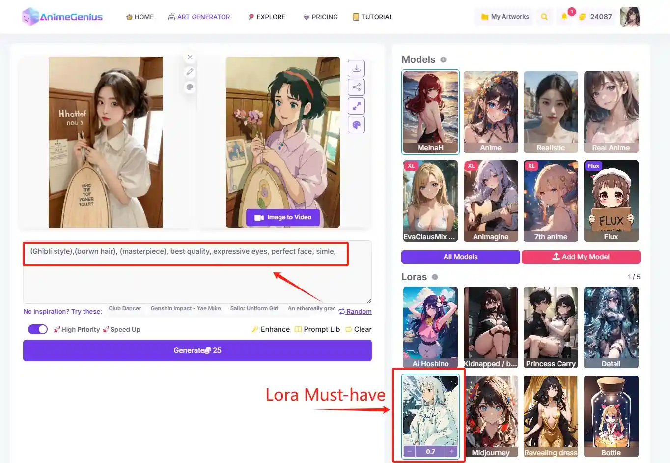Increase Lora weight above 0.7 with plus
Viewport: 670px width, 463px height.
(x=451, y=451)
